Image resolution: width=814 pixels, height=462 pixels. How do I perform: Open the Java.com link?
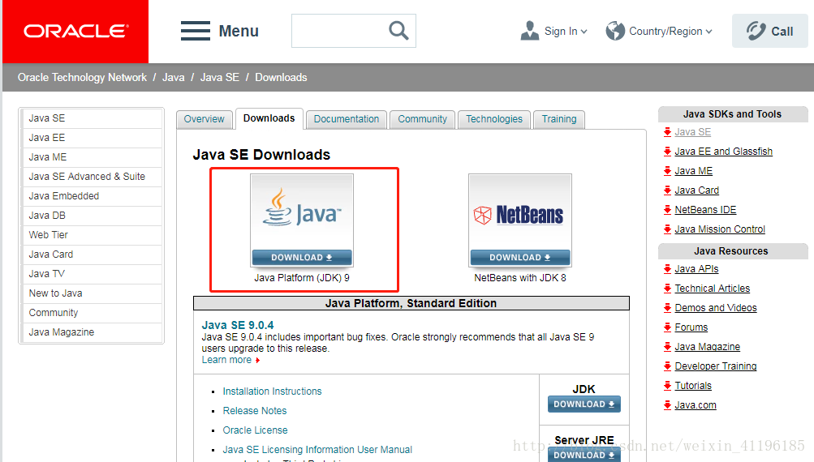(x=696, y=405)
